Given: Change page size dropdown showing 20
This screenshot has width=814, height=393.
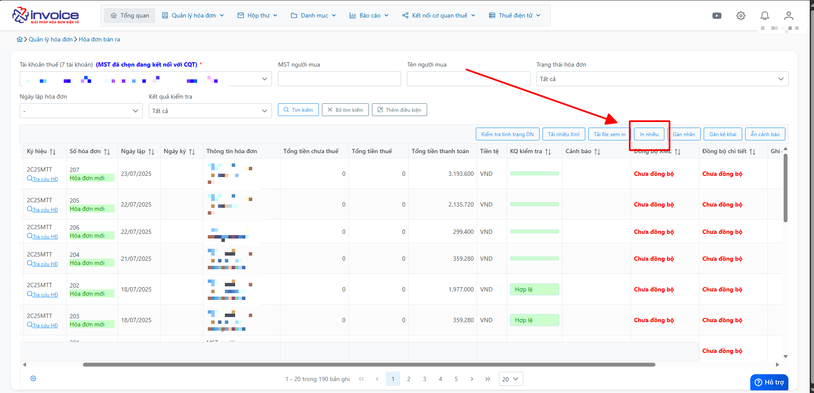Looking at the screenshot, I should click(511, 379).
